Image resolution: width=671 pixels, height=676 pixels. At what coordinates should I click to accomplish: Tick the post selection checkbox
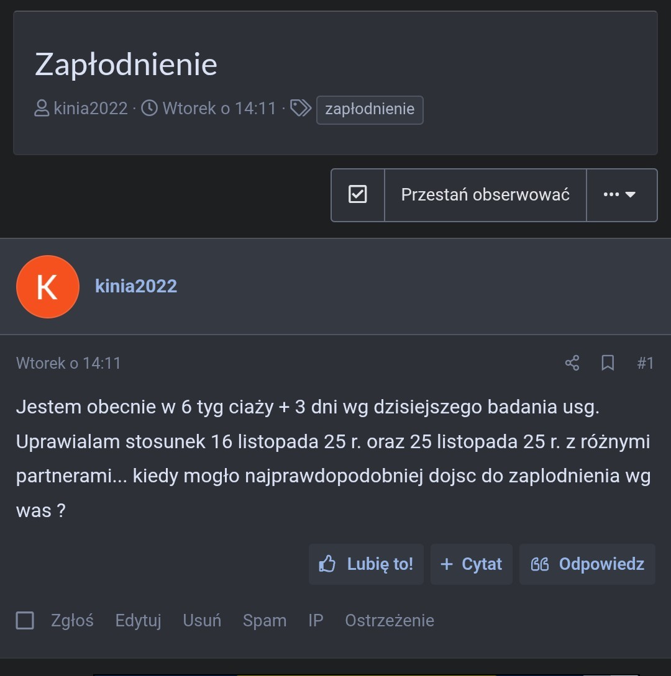click(25, 620)
